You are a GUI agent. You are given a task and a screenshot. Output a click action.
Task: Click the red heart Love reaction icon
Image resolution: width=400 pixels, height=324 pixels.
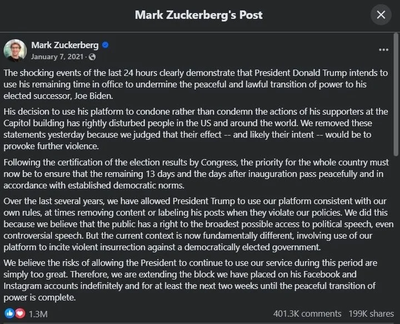click(x=20, y=313)
